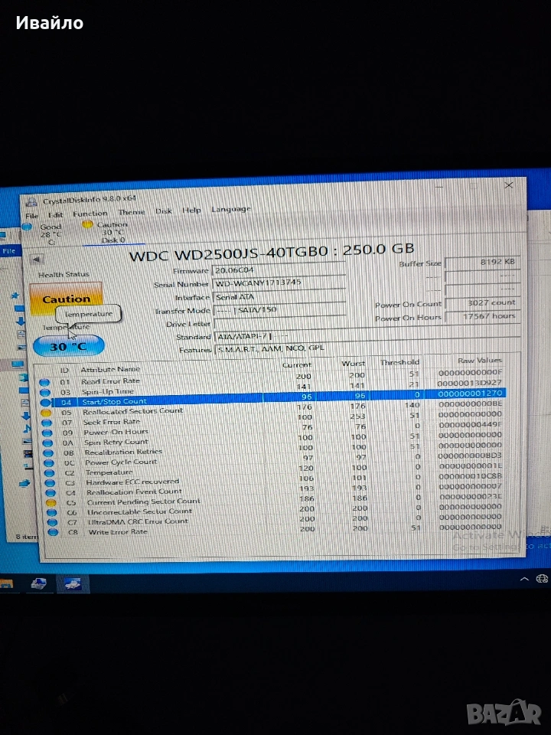Show hidden icons in the system tray
The width and height of the screenshot is (551, 735).
click(524, 580)
